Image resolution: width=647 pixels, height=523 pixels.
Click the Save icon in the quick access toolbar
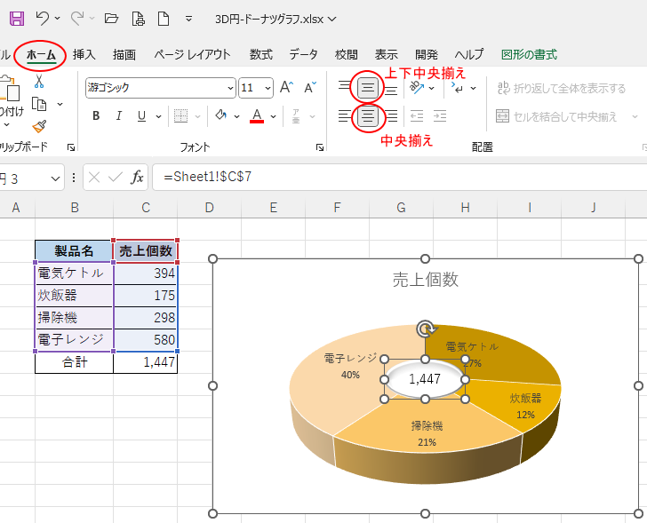point(17,19)
